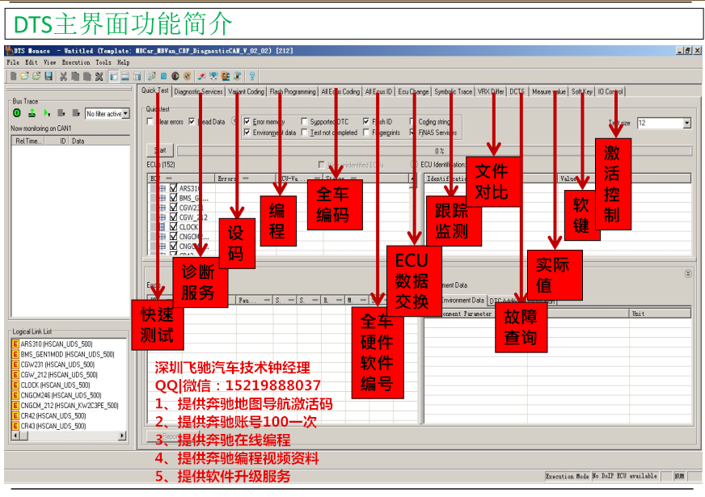Click the Environment Data sub-tab
The width and height of the screenshot is (705, 497).
462,300
